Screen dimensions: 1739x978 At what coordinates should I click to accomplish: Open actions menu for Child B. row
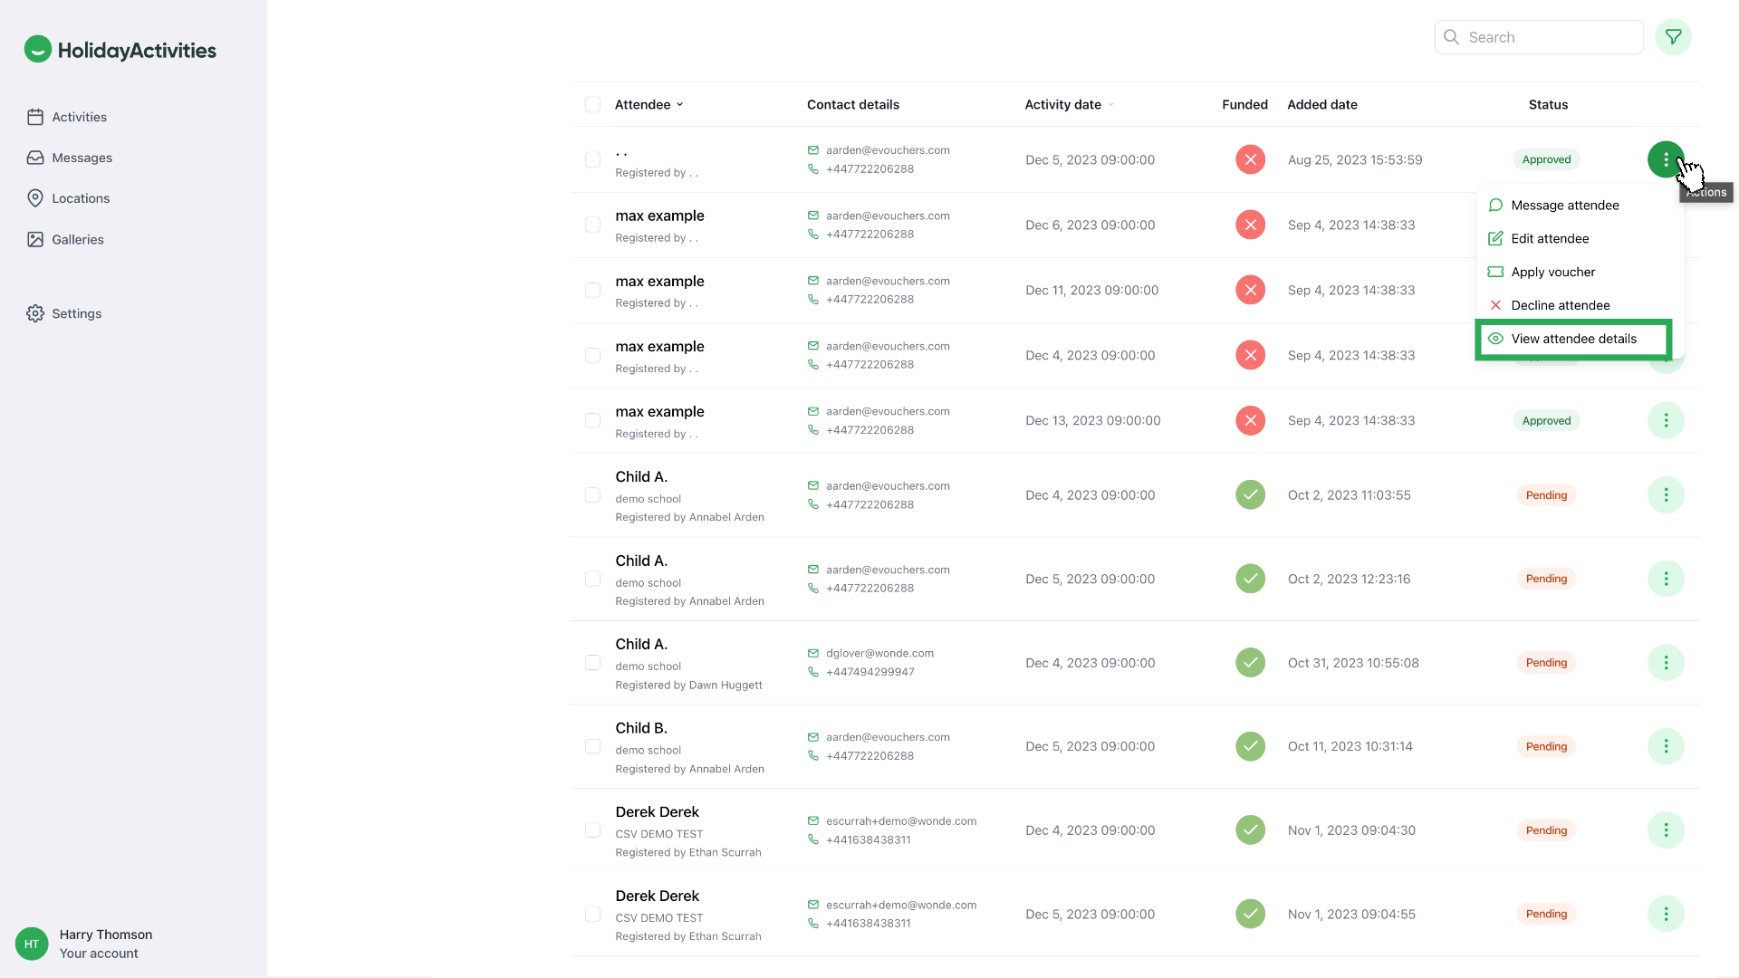1665,746
